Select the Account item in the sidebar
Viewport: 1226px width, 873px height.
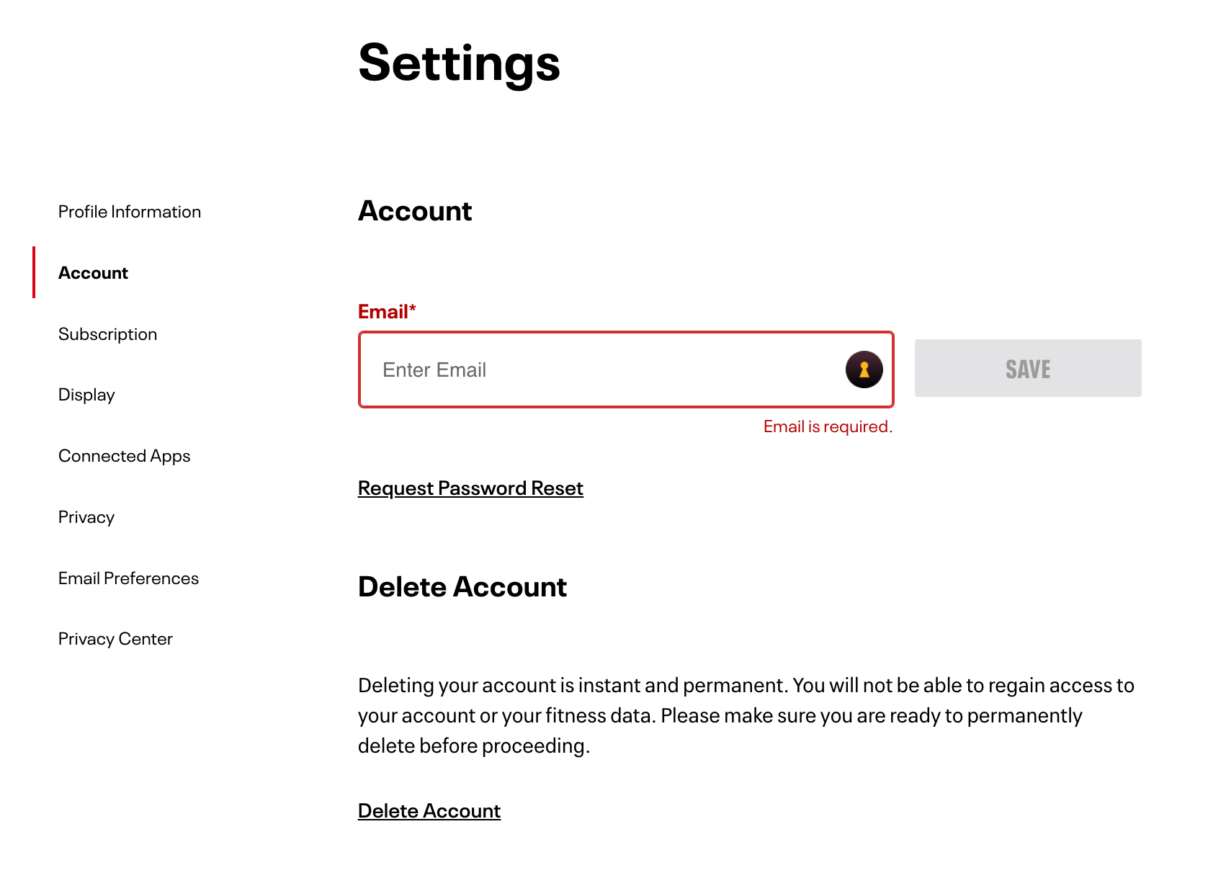(x=93, y=273)
